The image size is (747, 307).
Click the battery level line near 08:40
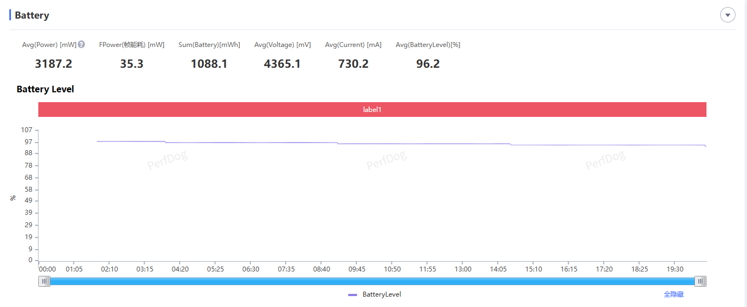click(x=321, y=143)
